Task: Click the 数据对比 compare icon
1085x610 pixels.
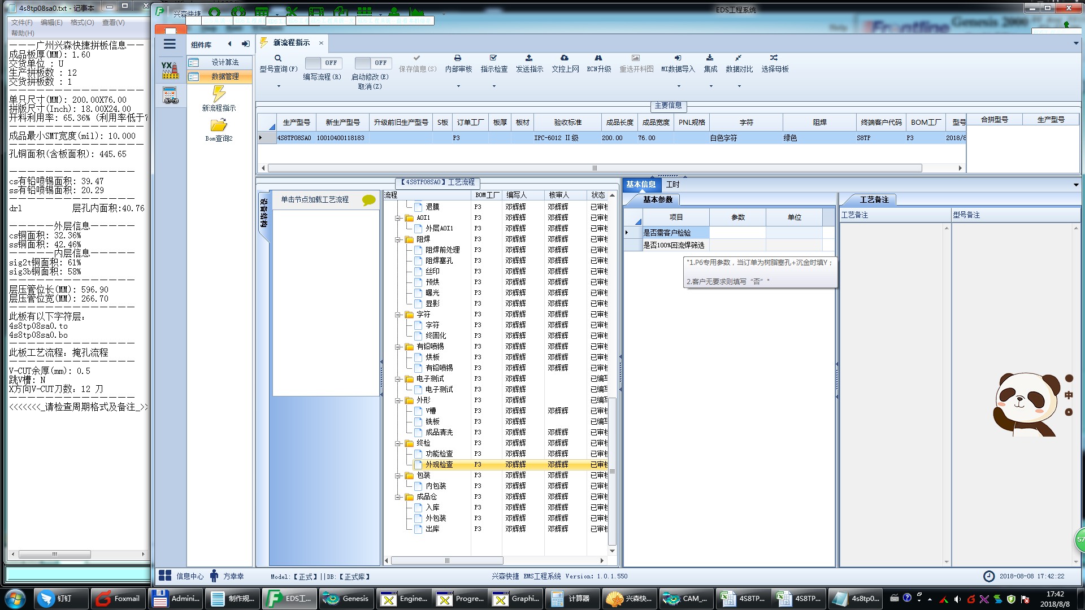Action: click(739, 58)
